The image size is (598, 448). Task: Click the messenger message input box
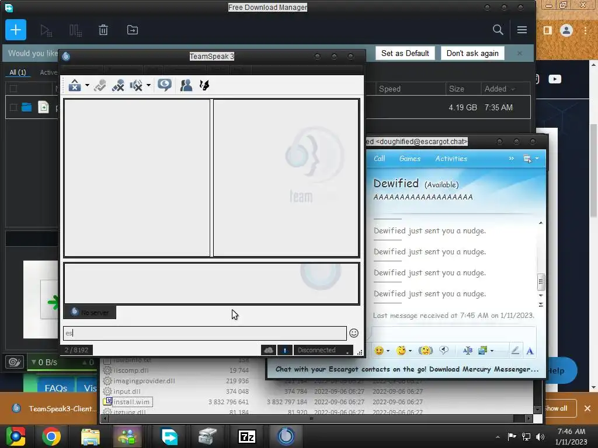tap(454, 334)
